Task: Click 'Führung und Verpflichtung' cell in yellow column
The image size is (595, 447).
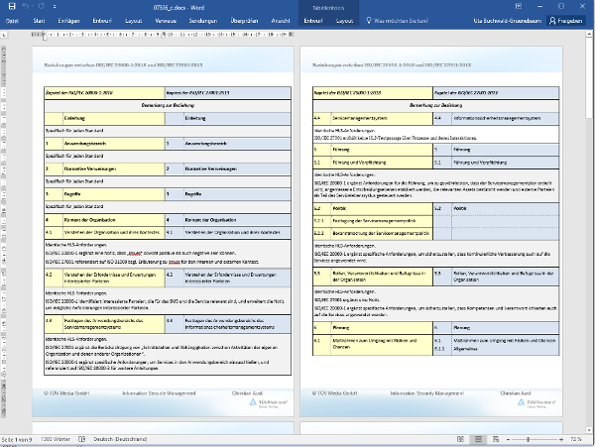Action: [382, 163]
